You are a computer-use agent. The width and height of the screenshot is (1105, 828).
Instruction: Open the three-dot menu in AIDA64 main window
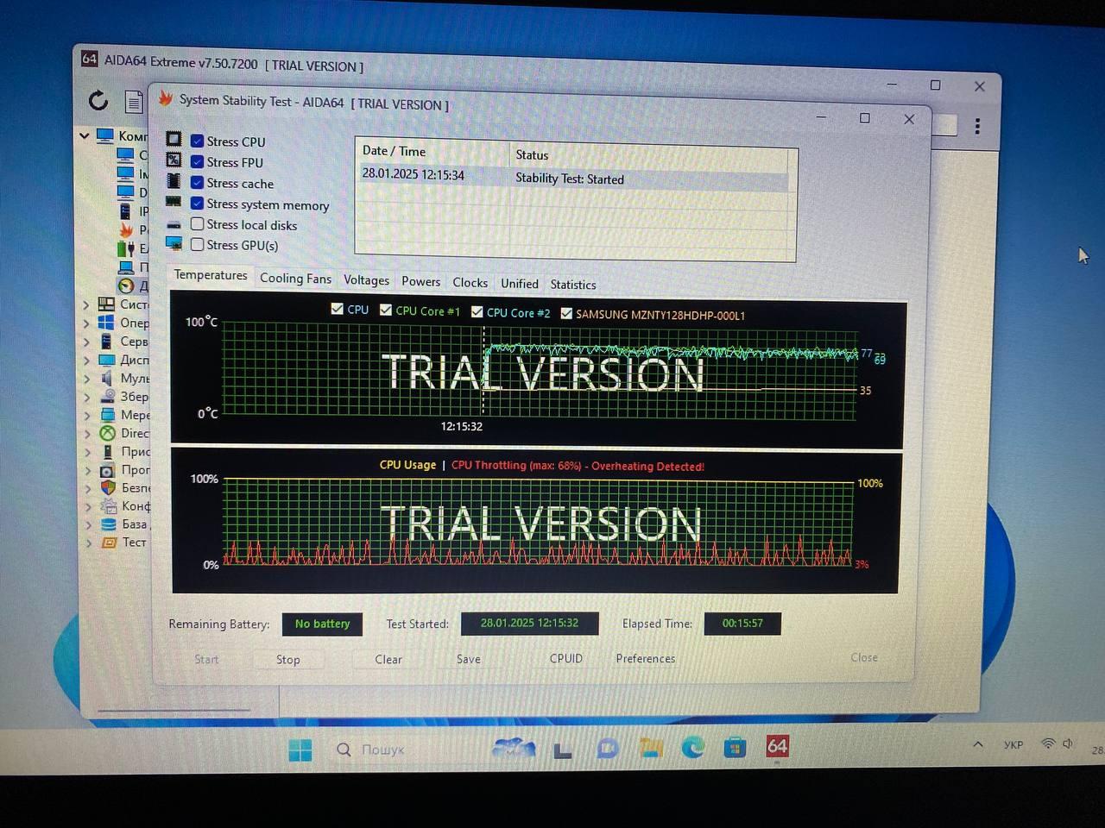pos(977,126)
